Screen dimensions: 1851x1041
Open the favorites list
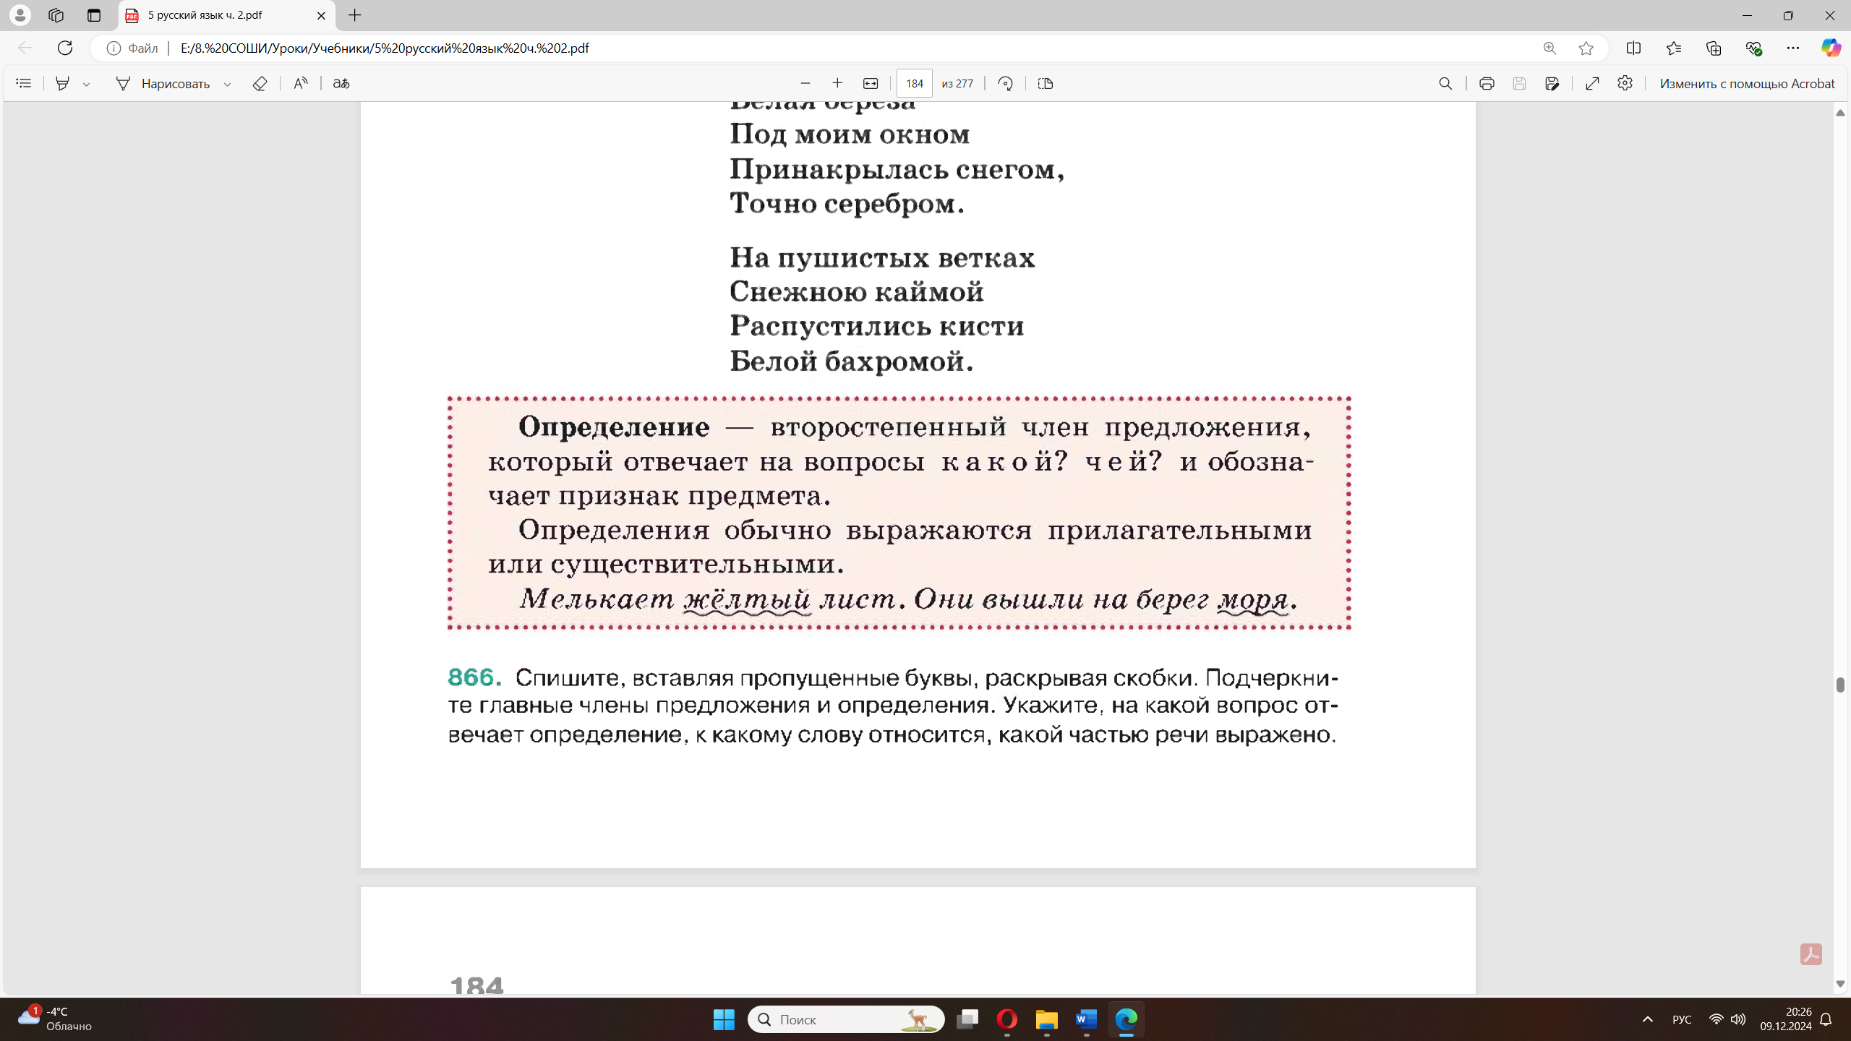coord(1674,48)
